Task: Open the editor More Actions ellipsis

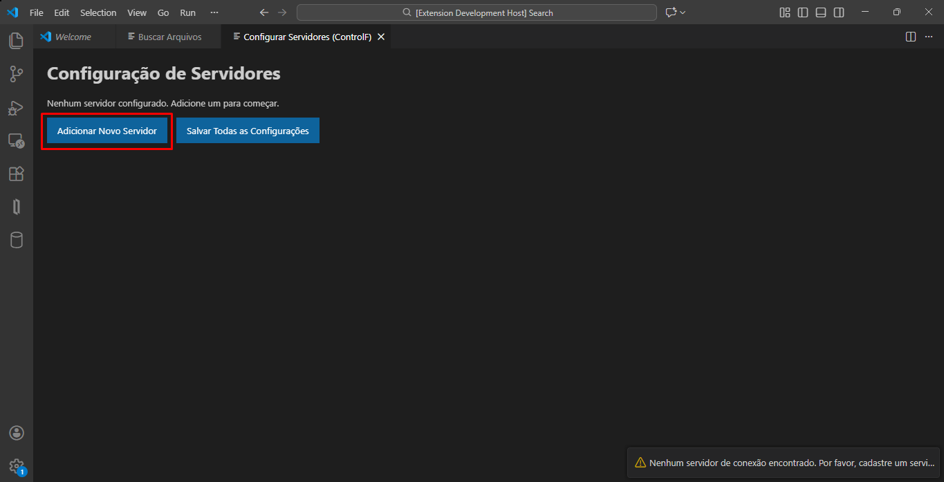Action: [x=928, y=37]
